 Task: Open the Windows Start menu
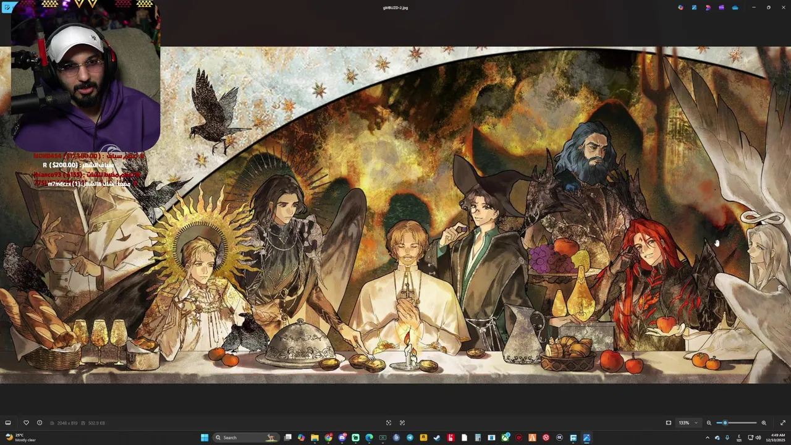(x=205, y=438)
